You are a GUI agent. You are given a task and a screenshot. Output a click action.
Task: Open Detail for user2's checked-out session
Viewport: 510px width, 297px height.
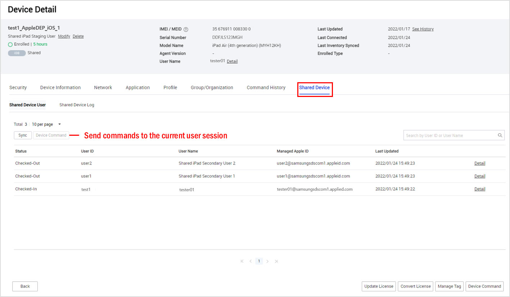[480, 163]
